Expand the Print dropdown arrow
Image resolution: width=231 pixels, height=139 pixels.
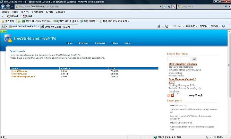tap(183, 26)
